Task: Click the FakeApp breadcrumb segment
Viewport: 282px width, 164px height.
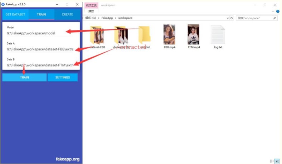Action: (x=107, y=18)
